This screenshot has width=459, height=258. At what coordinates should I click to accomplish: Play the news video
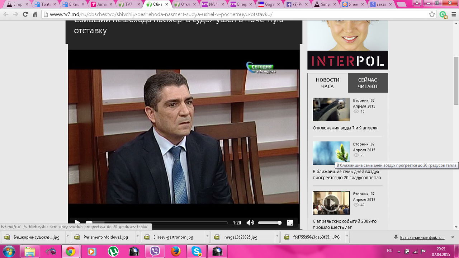point(77,222)
